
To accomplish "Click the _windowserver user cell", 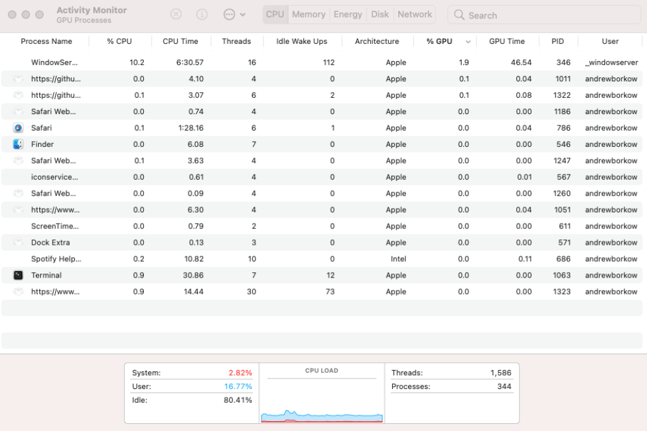I will click(612, 62).
